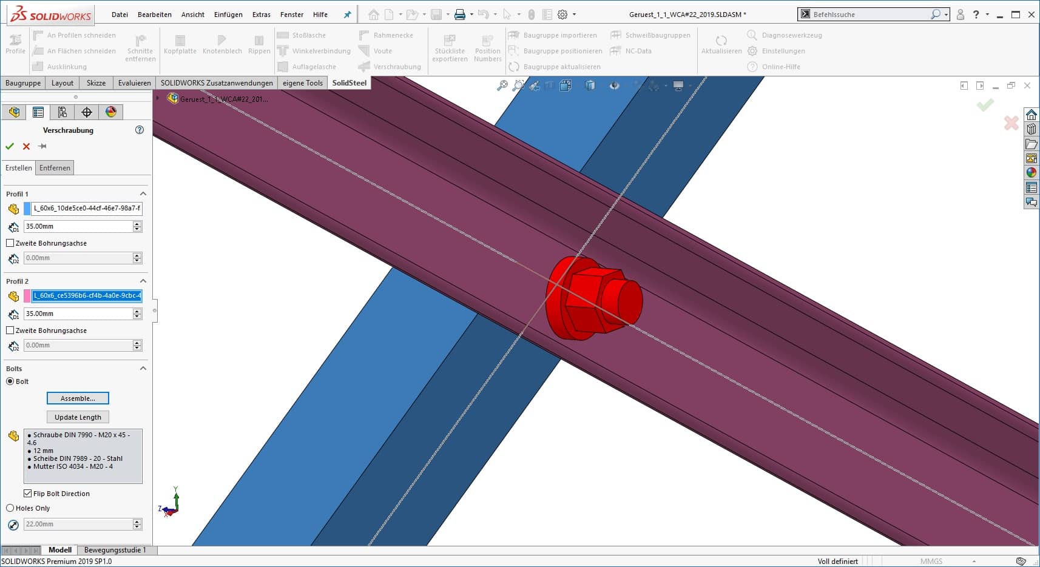Open the SOLIDWORKS Resources home task pane icon
This screenshot has height=567, width=1040.
coord(1031,115)
